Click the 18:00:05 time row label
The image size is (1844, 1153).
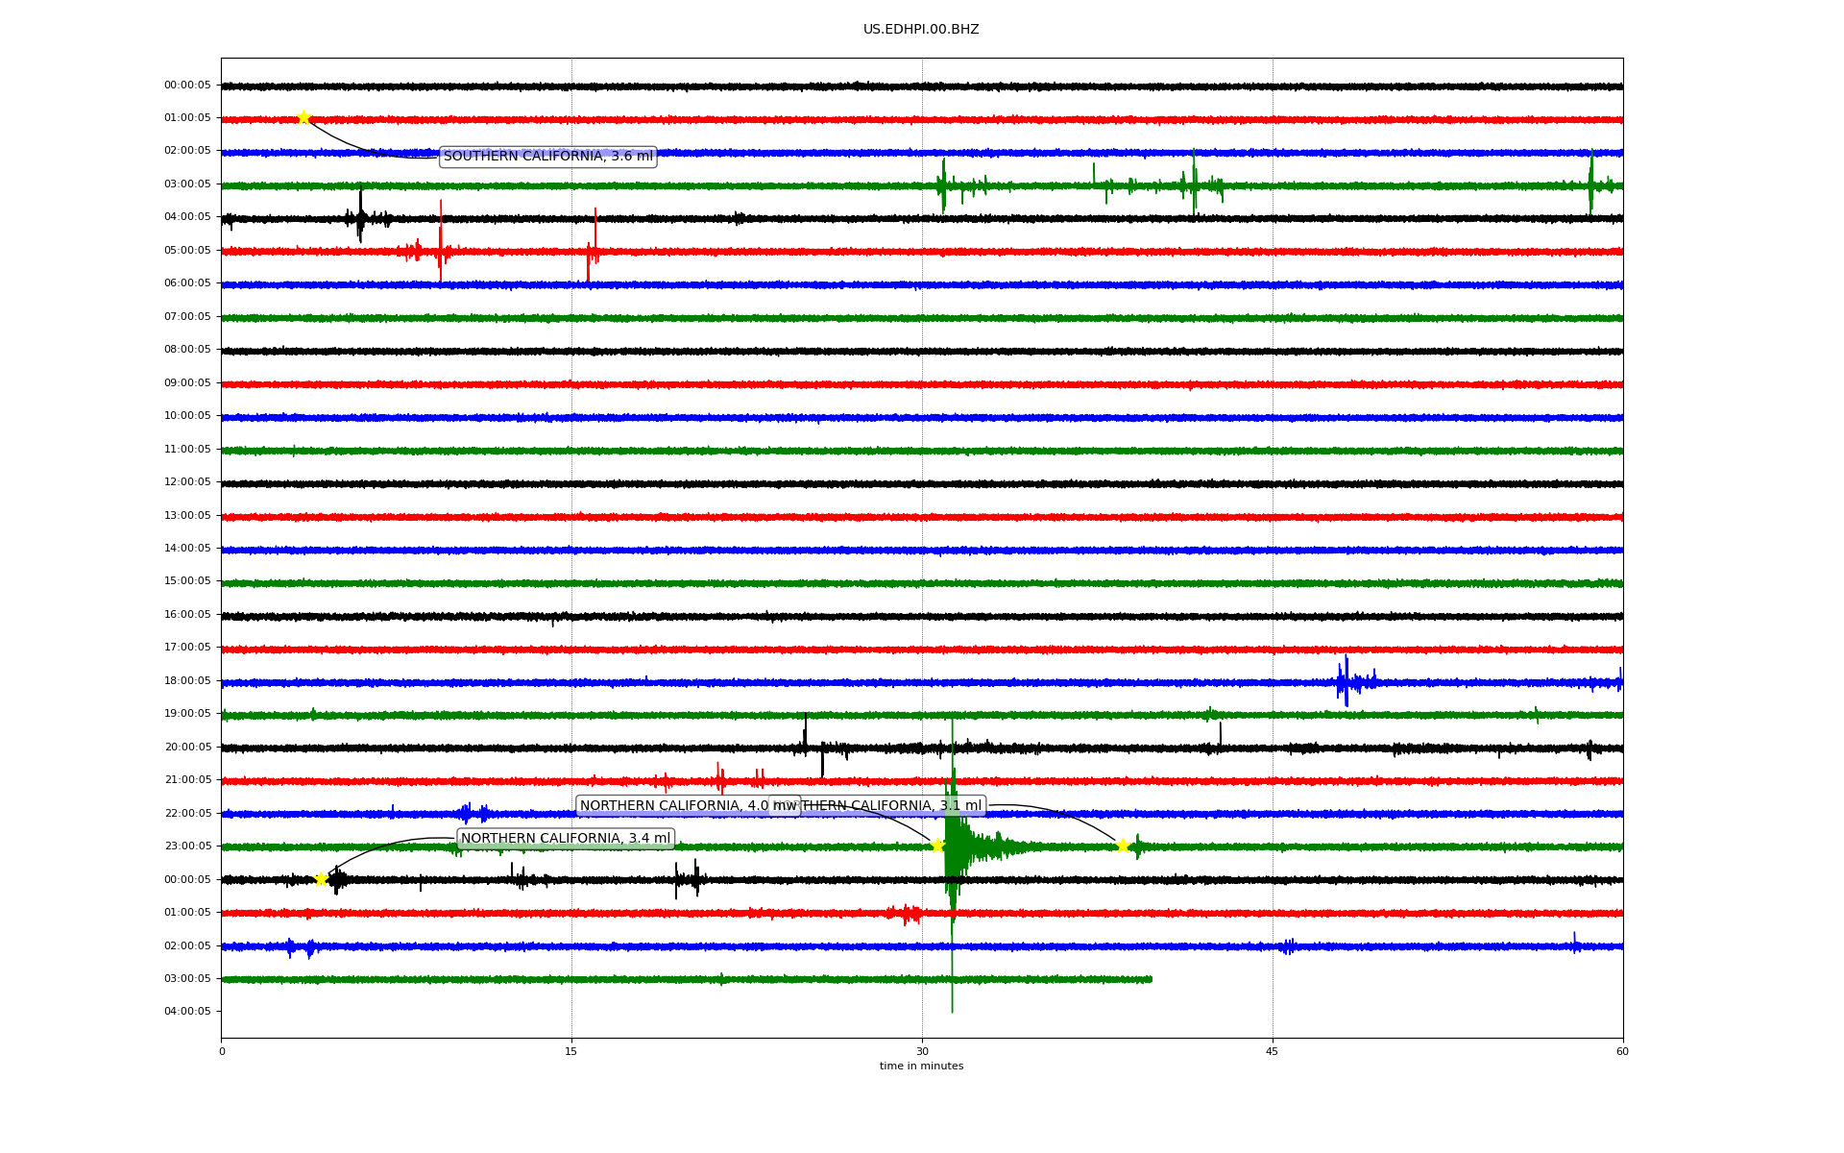pyautogui.click(x=187, y=681)
